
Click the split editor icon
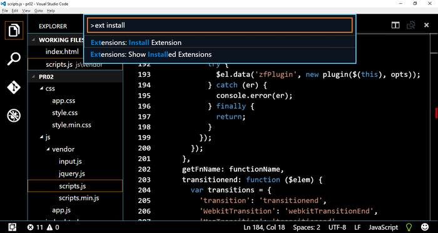click(395, 25)
